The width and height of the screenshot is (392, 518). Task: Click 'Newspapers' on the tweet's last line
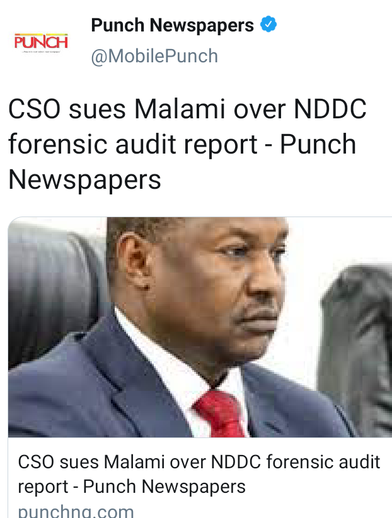tap(84, 180)
